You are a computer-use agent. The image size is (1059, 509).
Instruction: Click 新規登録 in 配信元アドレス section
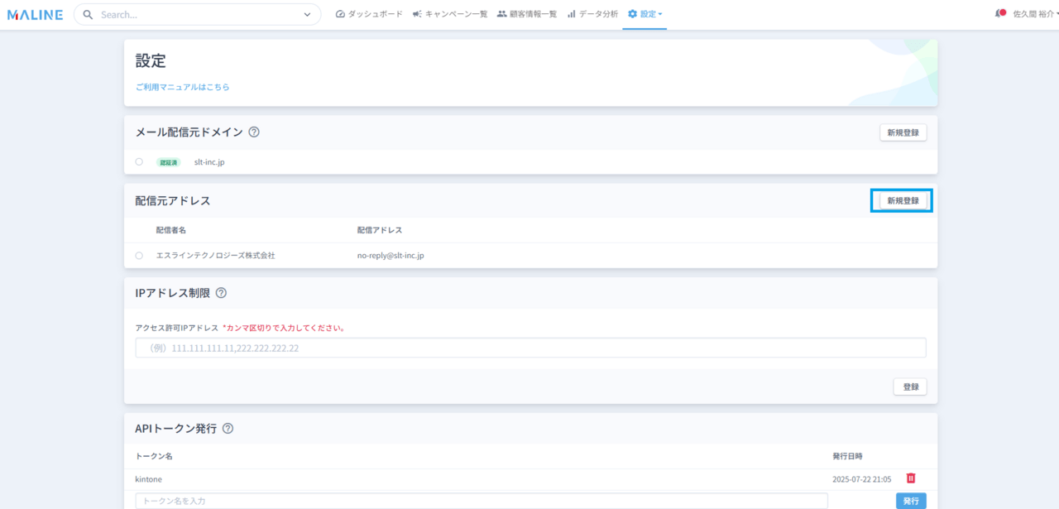point(903,200)
